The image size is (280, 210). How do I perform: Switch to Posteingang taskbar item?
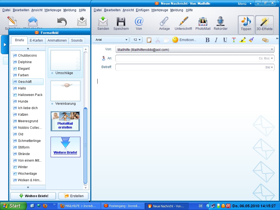pos(122,206)
